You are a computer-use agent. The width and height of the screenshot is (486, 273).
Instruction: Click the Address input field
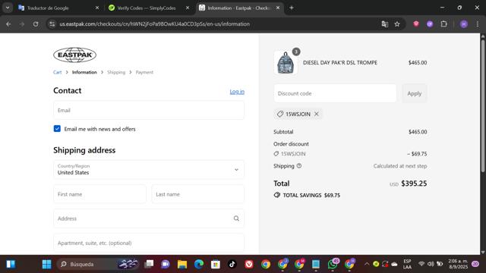click(x=149, y=218)
